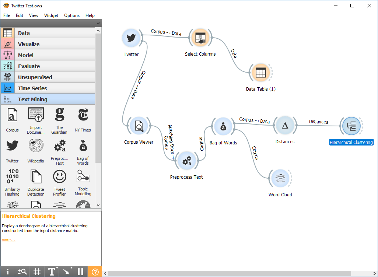Viewport: 378px width, 277px height.
Task: Pick the Topic Modelling widget in toolbox
Action: point(83,183)
